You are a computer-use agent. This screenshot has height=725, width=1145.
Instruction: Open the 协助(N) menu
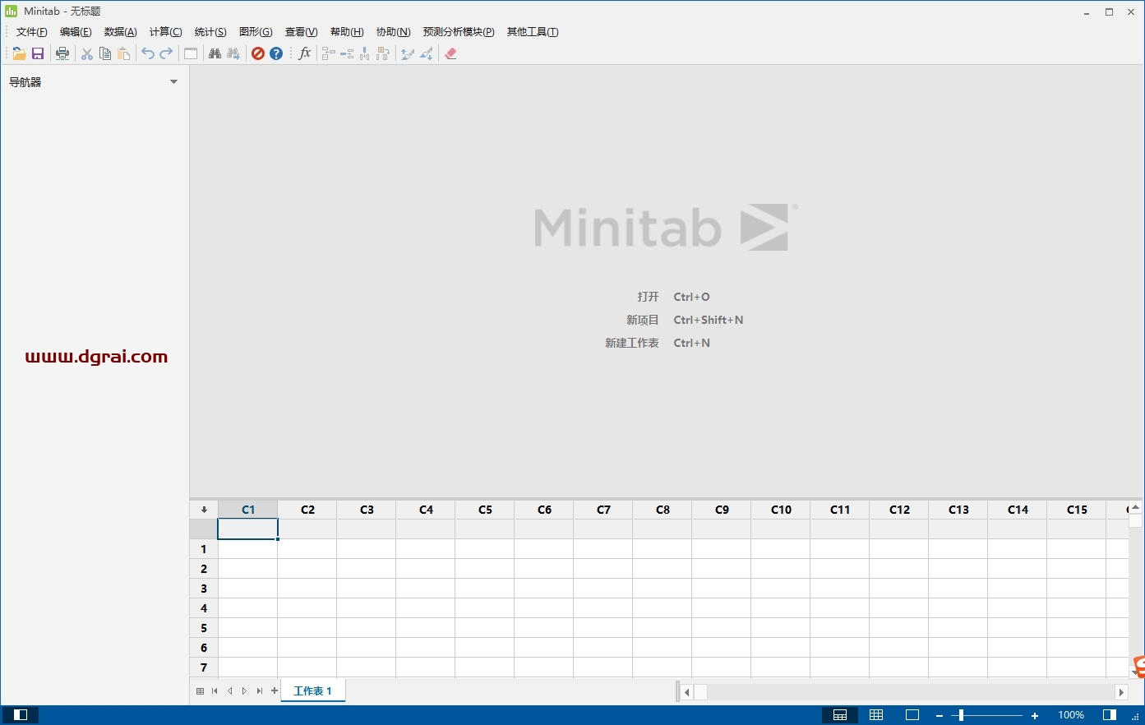[393, 32]
